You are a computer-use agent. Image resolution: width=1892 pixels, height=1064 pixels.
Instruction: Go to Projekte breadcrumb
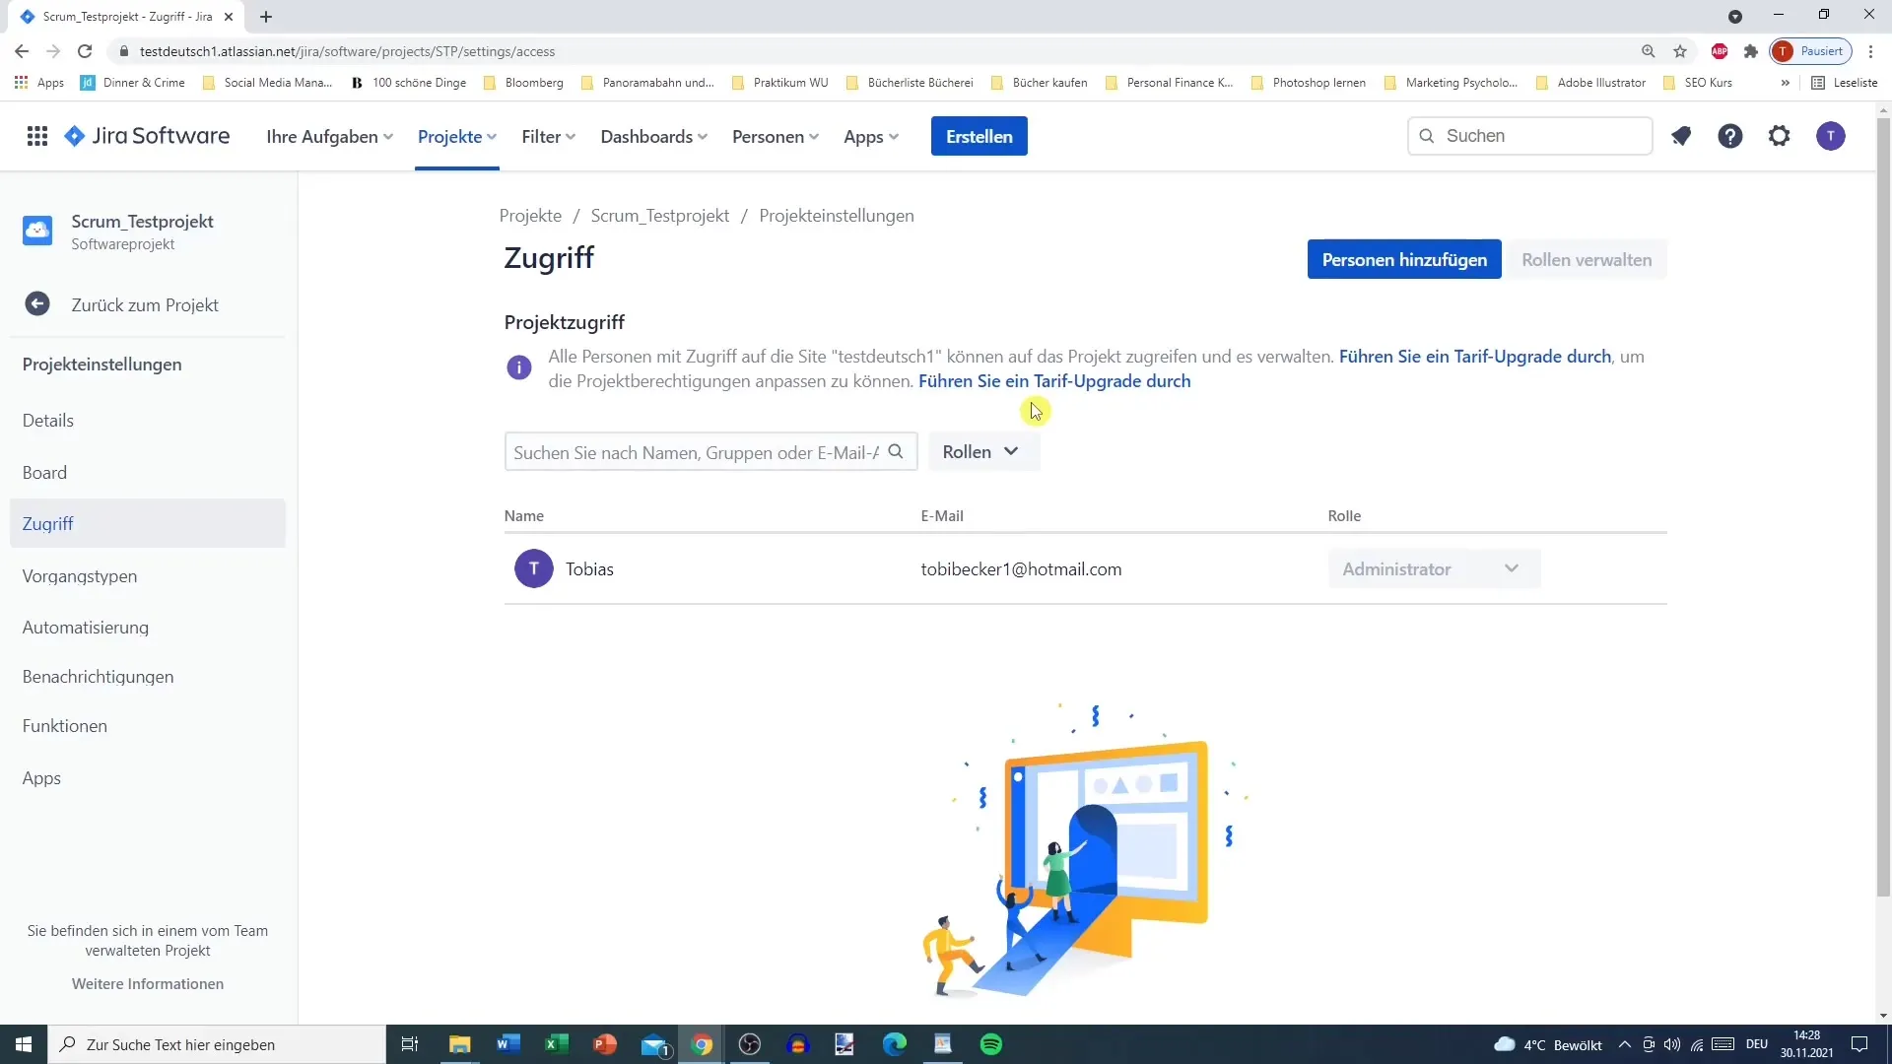pos(530,216)
